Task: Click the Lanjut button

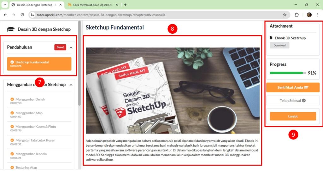Action: [x=293, y=116]
